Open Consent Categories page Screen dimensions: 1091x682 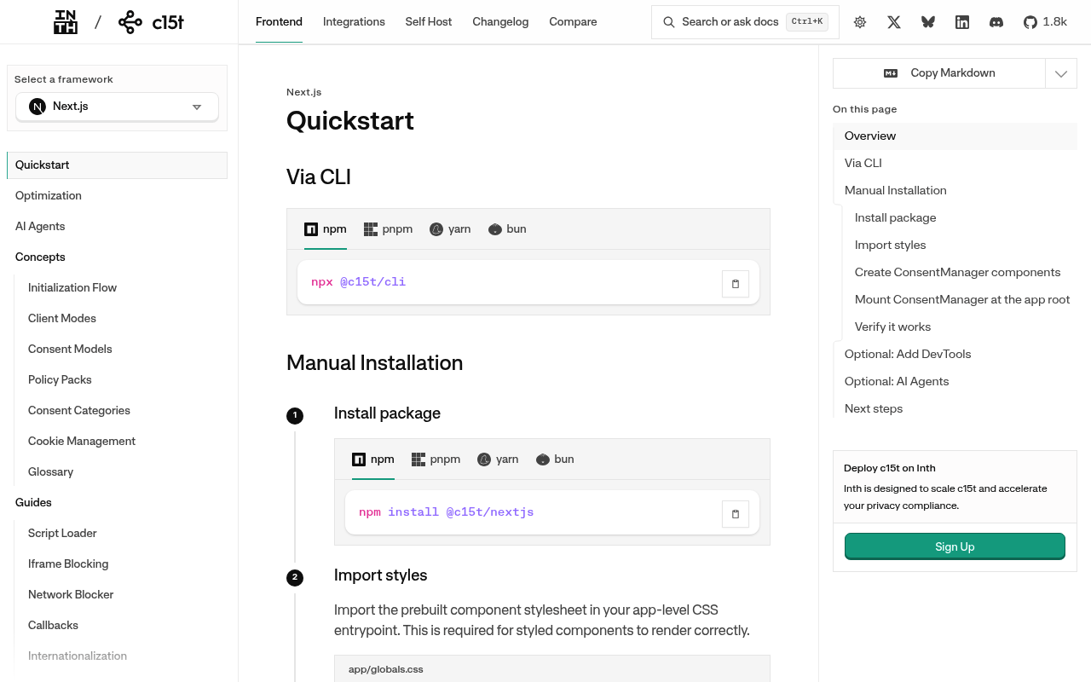point(79,411)
